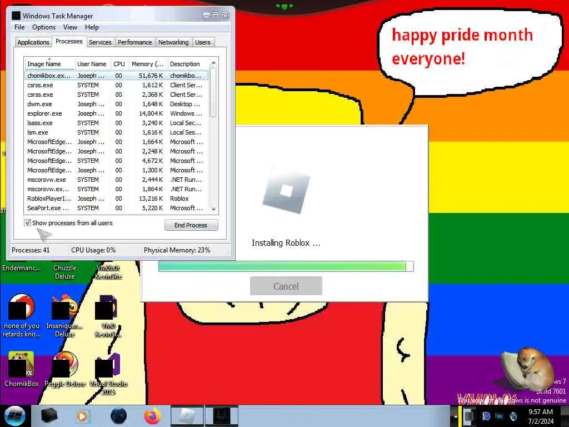Viewport: 569px width, 427px height.
Task: Toggle Show processes from all users checkbox
Action: point(28,222)
